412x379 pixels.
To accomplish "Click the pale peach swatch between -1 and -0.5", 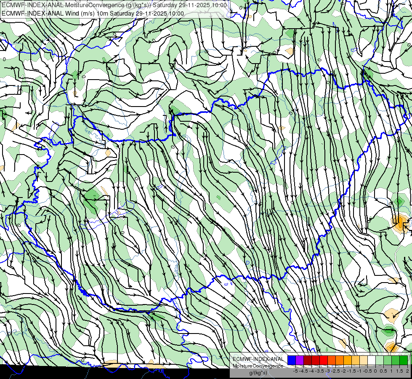I will click(364, 360).
